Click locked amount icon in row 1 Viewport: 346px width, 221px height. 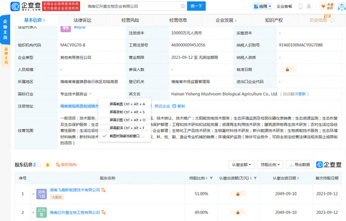(238, 194)
